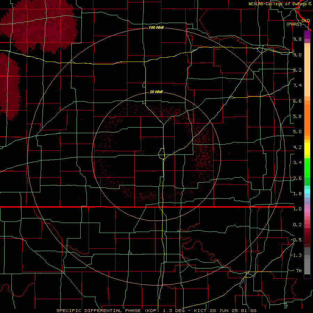Viewport: 313px width, 313px height.
Task: Click the '1.8' value on the color scale
Action: pyautogui.click(x=297, y=194)
